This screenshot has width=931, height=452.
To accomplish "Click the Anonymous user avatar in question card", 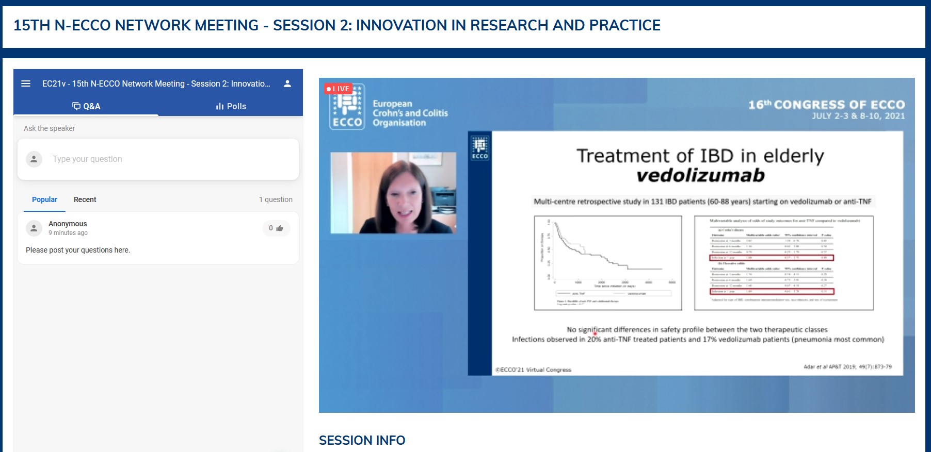I will click(34, 228).
